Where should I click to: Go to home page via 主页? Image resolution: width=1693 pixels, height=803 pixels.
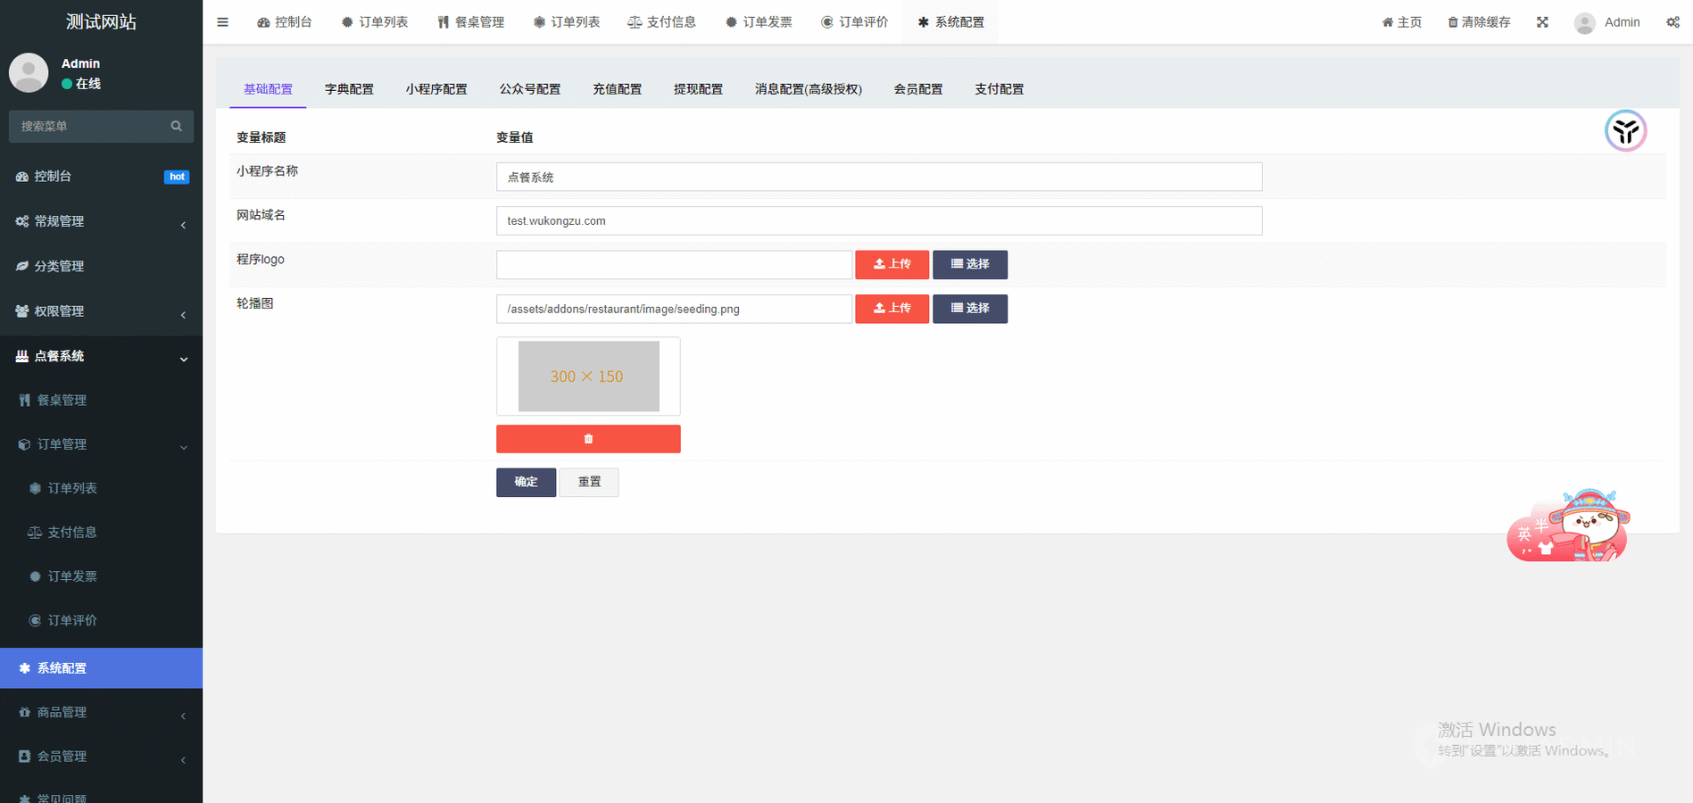1402,22
